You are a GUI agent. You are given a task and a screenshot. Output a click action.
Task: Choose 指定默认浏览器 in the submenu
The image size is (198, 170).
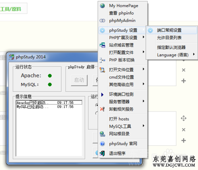click(x=172, y=47)
